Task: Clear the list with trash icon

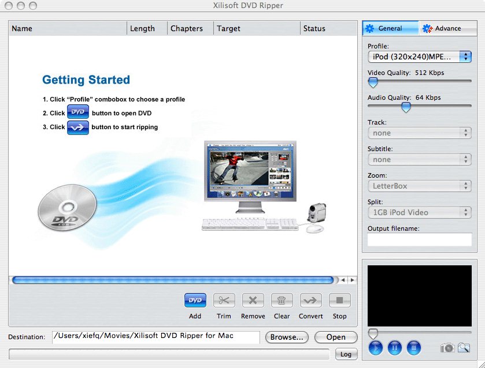Action: (282, 301)
